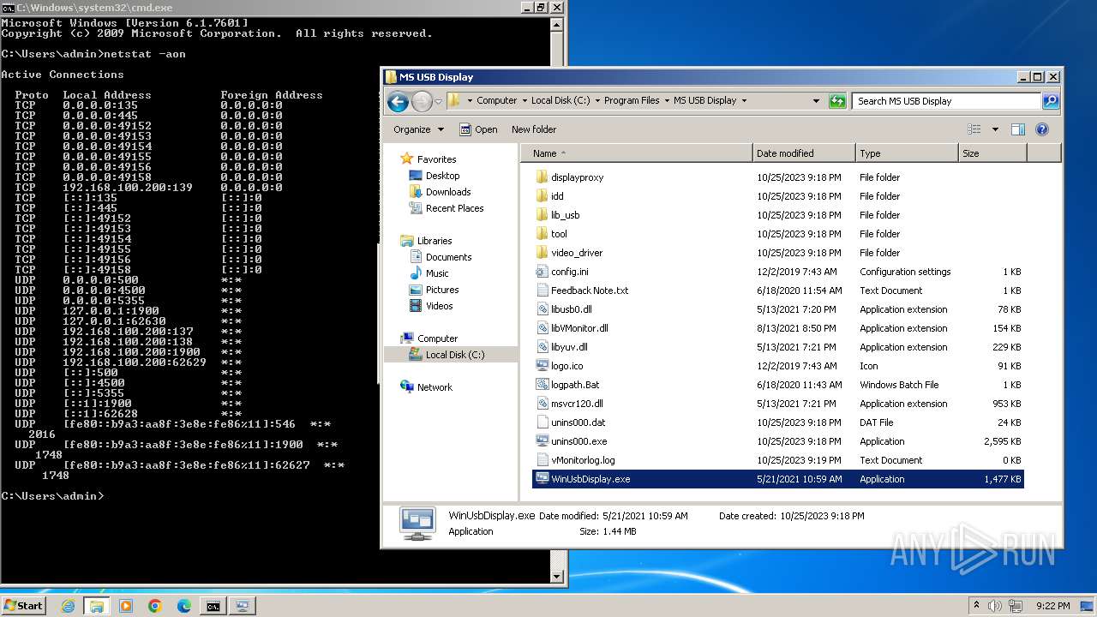
Task: Open Pictures library in sidebar
Action: [442, 290]
